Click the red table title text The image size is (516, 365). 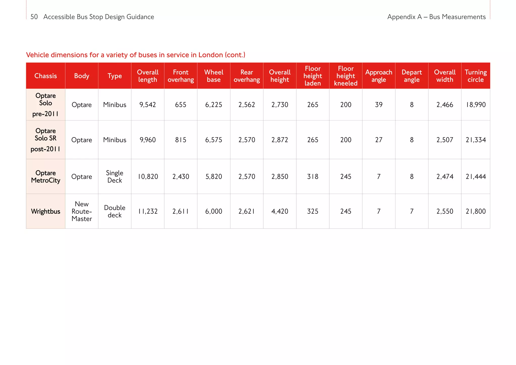pos(136,55)
